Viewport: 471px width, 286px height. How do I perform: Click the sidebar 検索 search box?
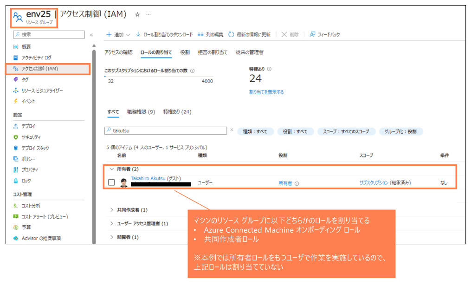(49, 34)
